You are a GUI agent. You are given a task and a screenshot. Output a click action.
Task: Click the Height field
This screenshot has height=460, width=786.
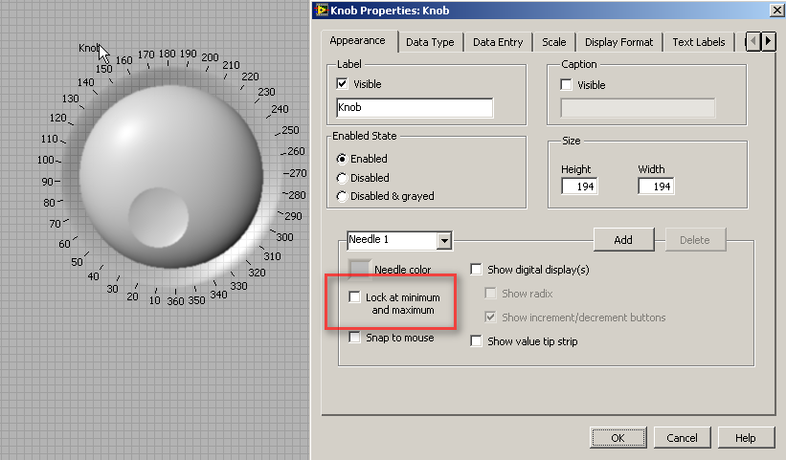pos(579,186)
